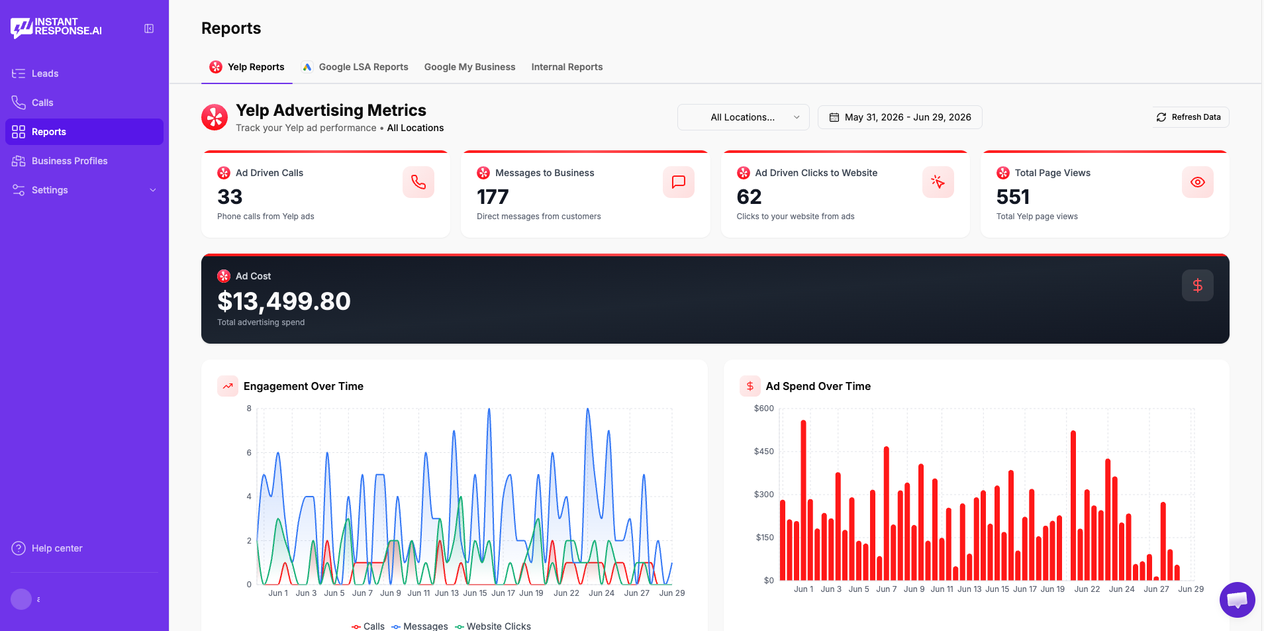The height and width of the screenshot is (631, 1264).
Task: Click the Yelp icon in Yelp Reports tab
Action: [x=216, y=67]
